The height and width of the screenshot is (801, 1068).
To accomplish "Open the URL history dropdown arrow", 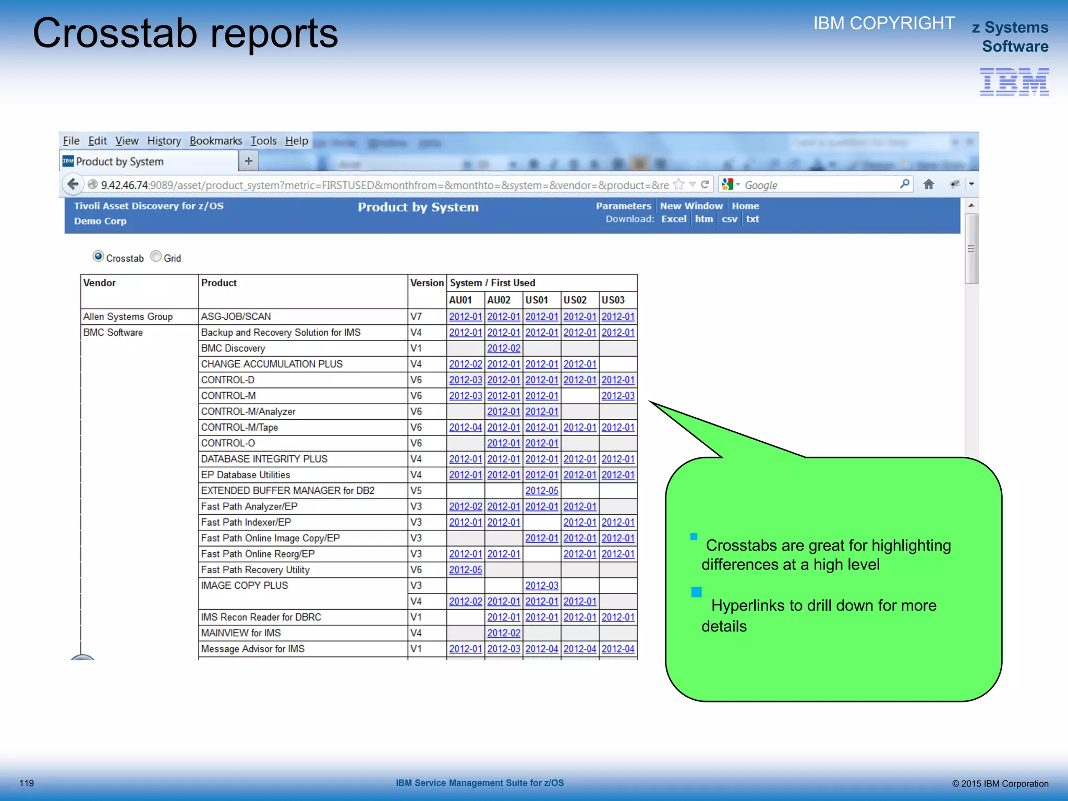I will [x=693, y=185].
